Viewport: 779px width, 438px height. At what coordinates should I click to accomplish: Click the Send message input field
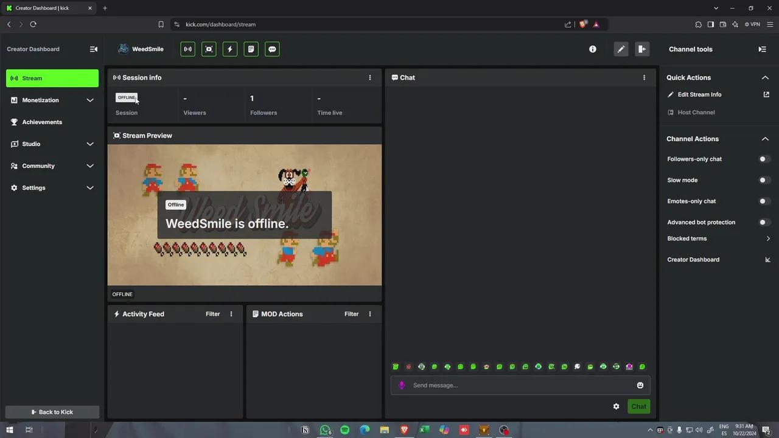tap(520, 385)
